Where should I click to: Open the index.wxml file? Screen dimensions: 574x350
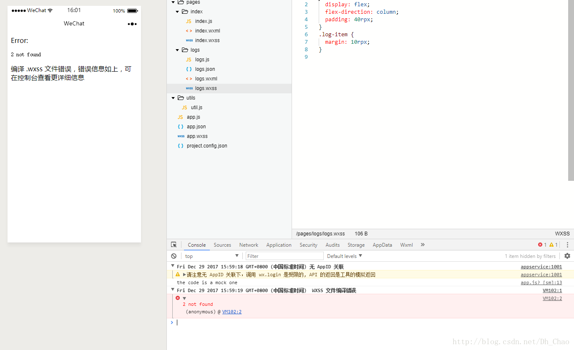(207, 31)
